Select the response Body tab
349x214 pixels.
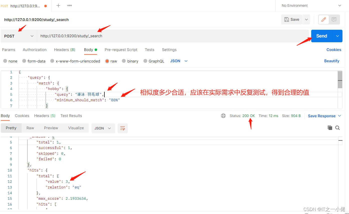tap(5, 116)
